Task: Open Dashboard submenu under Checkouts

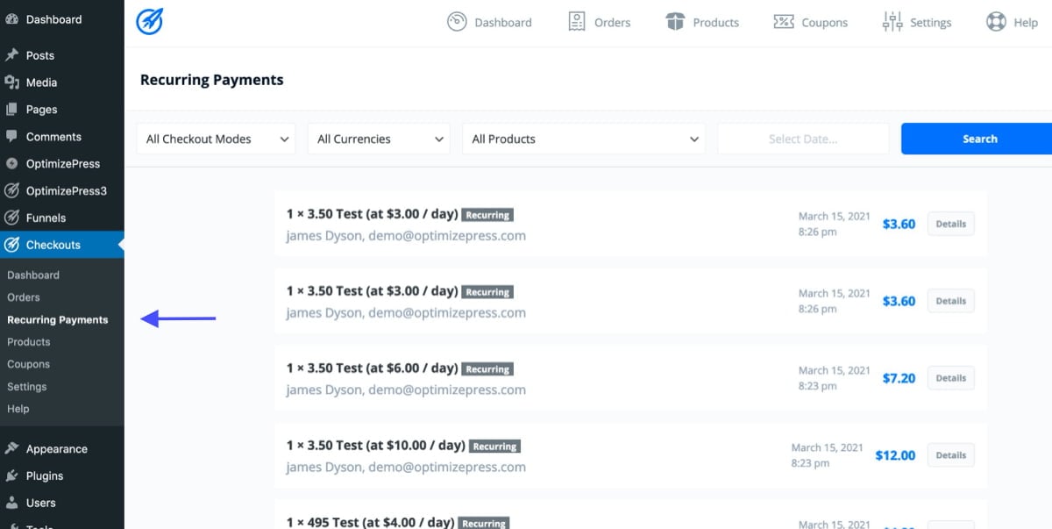Action: pyautogui.click(x=33, y=275)
